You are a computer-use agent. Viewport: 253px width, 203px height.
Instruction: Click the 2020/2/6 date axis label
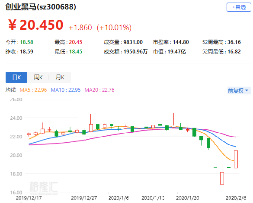236,198
